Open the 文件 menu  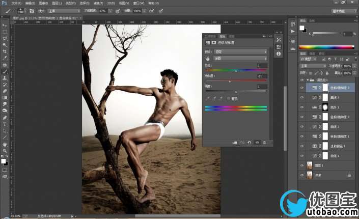click(16, 3)
